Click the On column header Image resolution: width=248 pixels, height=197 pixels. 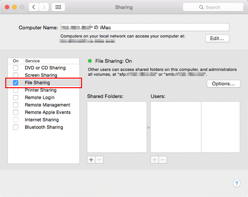pos(16,61)
